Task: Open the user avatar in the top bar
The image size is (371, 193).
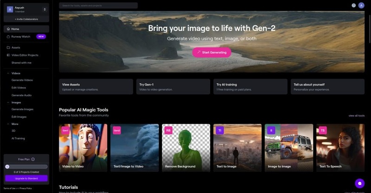Action: [362, 6]
